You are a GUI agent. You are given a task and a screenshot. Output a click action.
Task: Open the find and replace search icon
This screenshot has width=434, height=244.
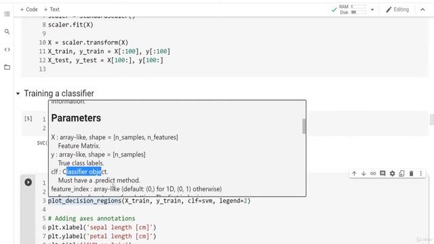click(x=7, y=32)
